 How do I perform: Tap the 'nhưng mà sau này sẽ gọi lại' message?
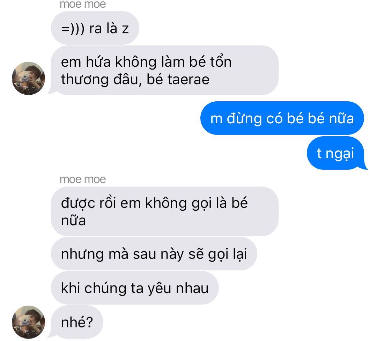(x=154, y=254)
